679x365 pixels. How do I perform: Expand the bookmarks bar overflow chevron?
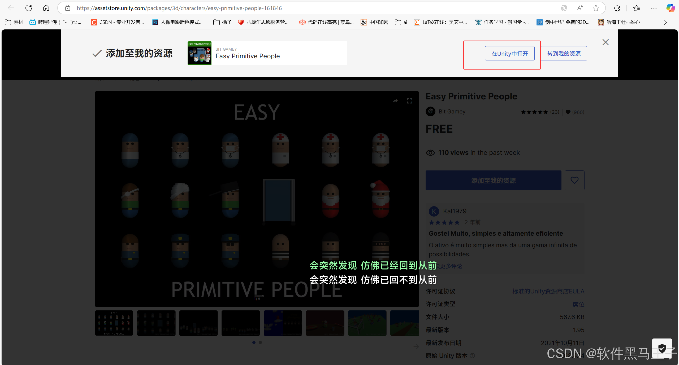[x=665, y=22]
